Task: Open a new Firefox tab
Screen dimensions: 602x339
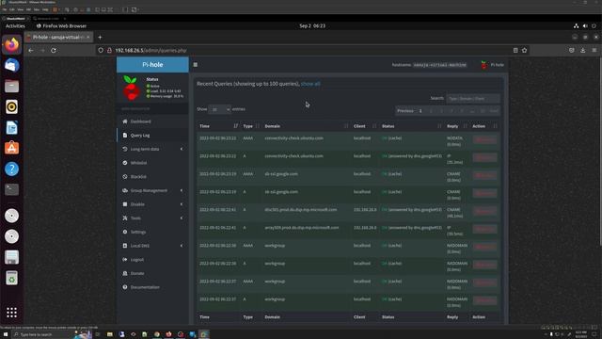Action: (x=100, y=38)
